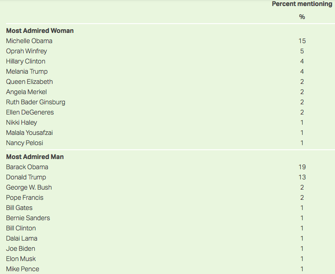The width and height of the screenshot is (335, 274).
Task: Select Malala Yousafzai in the table
Action: pyautogui.click(x=29, y=133)
